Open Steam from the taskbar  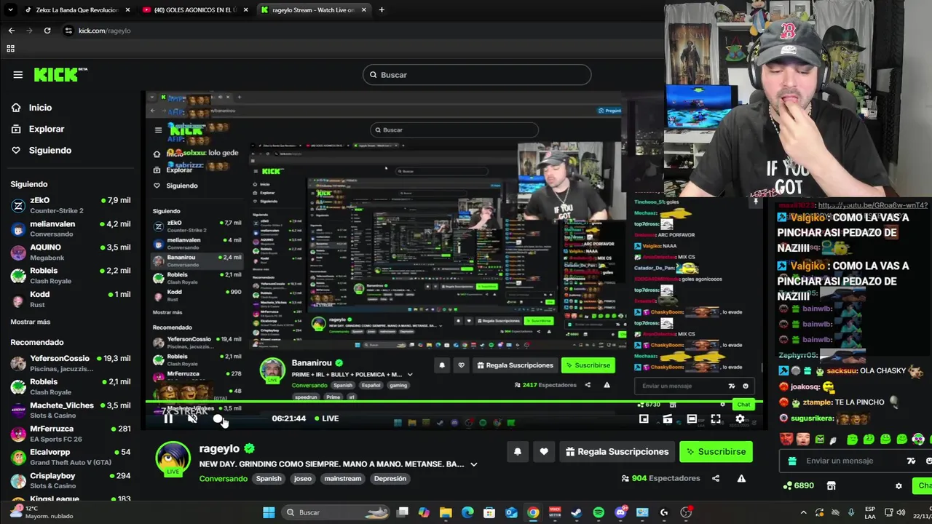pyautogui.click(x=577, y=512)
